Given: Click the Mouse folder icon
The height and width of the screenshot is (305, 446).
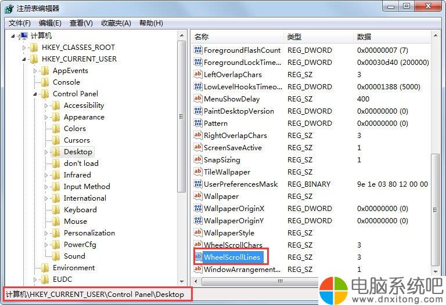Looking at the screenshot, I should pos(56,222).
